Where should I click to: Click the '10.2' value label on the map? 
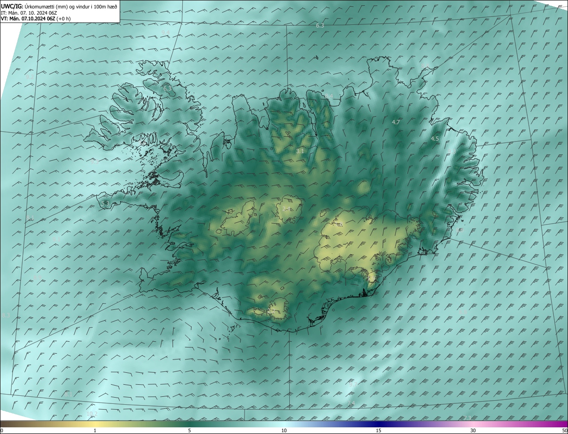(92, 414)
